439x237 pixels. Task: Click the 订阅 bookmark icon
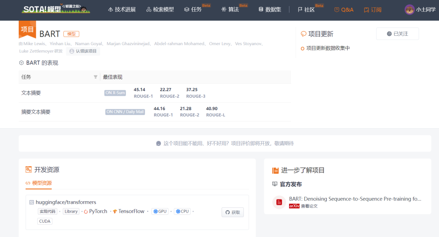tap(366, 9)
